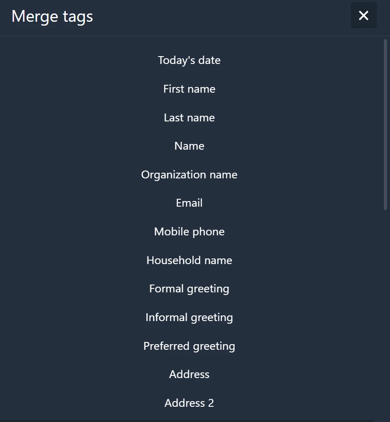Choose the Informal greeting merge tag

coord(189,317)
